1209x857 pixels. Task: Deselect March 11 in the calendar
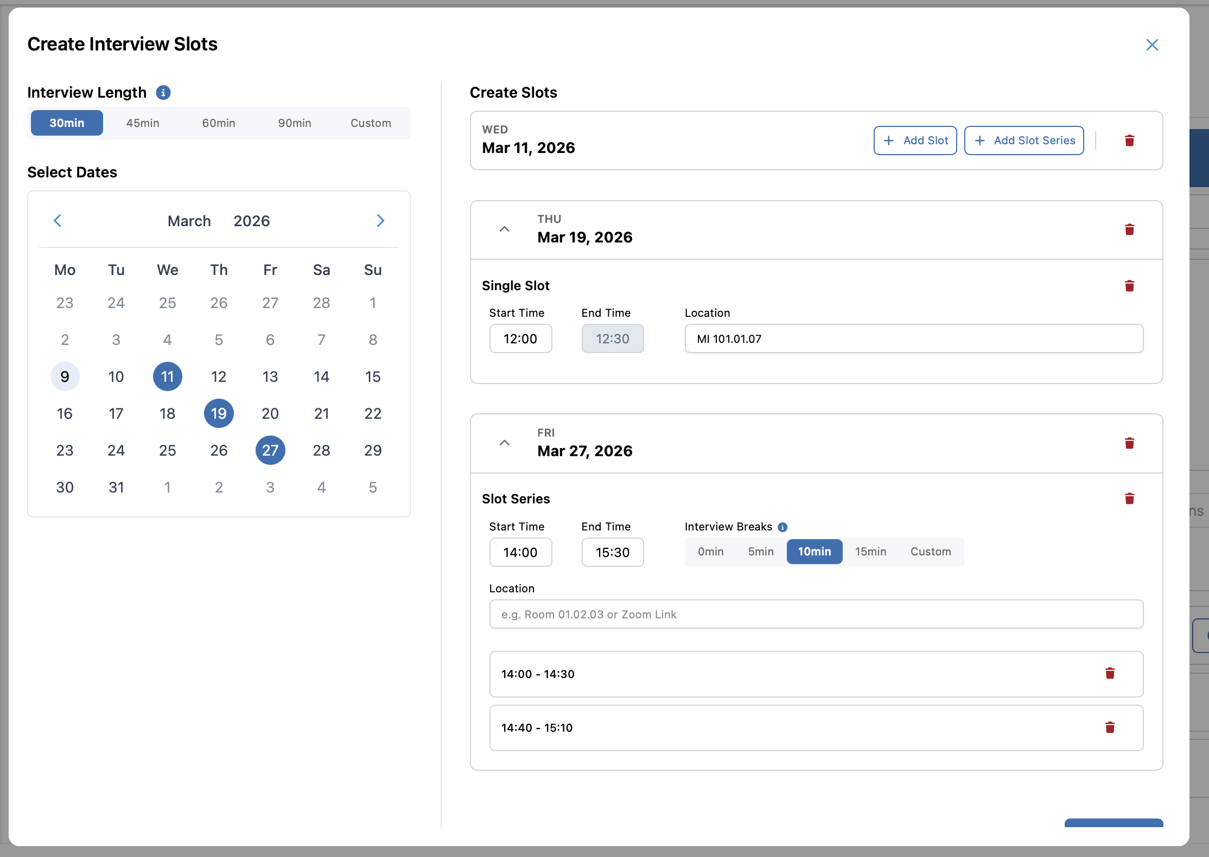[x=167, y=376]
